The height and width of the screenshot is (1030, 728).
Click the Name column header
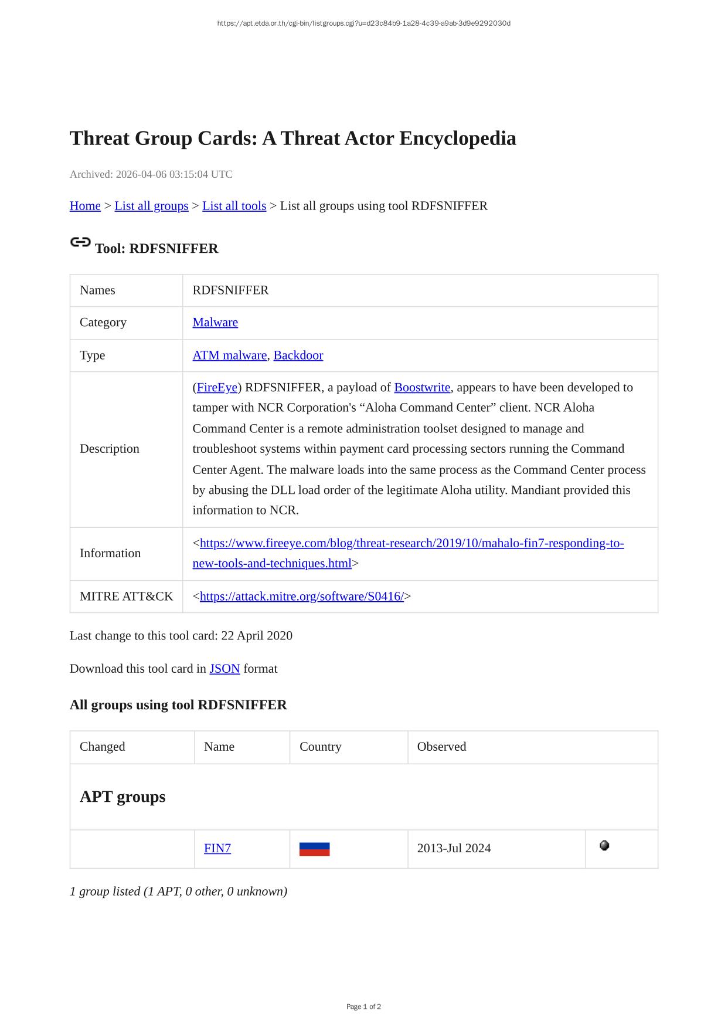coord(219,747)
